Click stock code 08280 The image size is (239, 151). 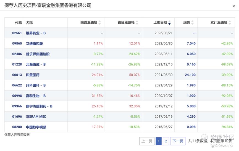[x=17, y=127]
